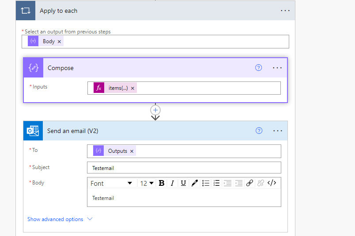Screen dimensions: 355x236
Task: Click the first indent icon
Action: point(227,183)
